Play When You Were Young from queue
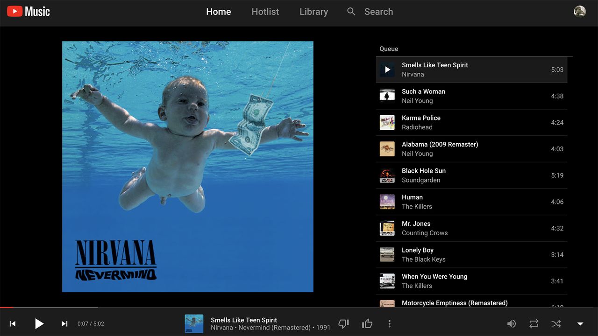This screenshot has height=336, width=598. pos(472,281)
